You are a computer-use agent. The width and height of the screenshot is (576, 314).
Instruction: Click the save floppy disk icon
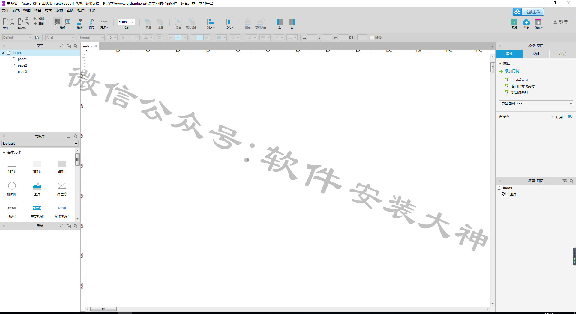[12, 18]
